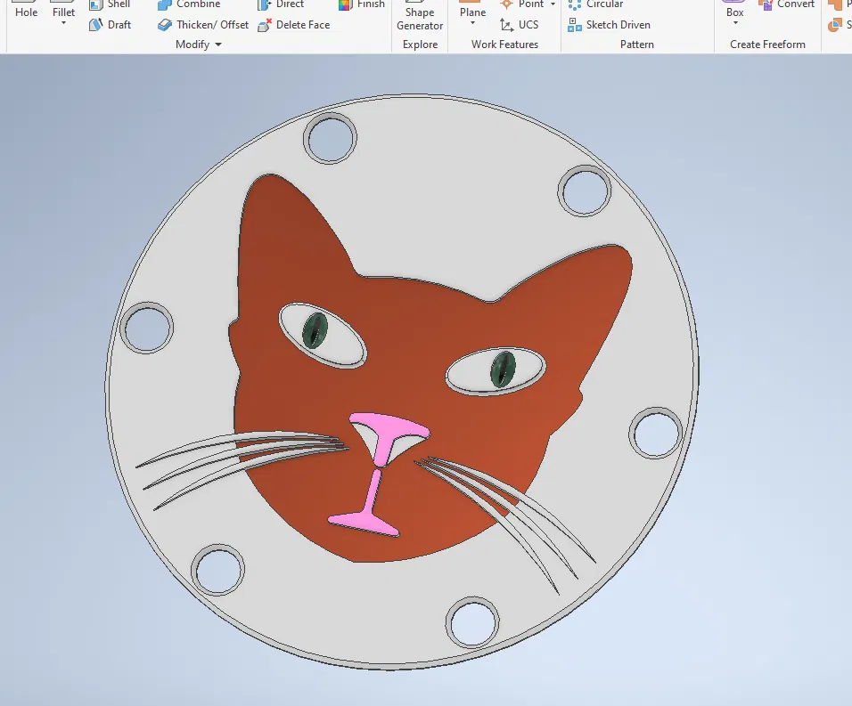
Task: Select the Shell tool
Action: [x=110, y=4]
